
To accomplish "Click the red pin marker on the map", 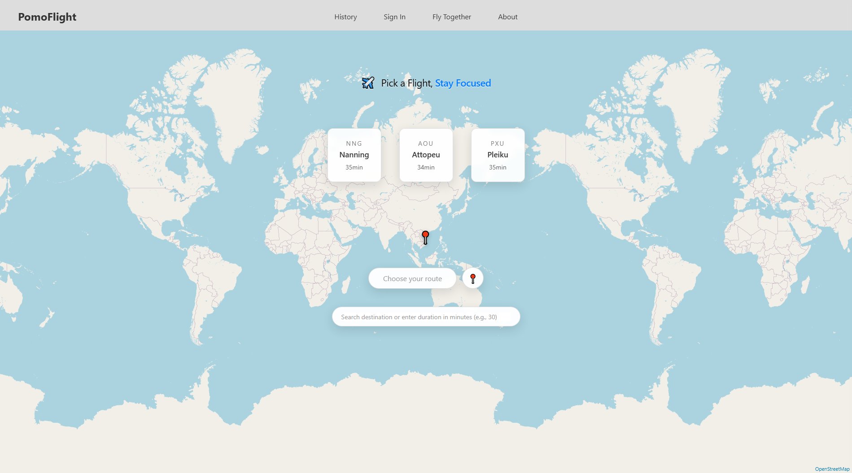I will point(425,236).
